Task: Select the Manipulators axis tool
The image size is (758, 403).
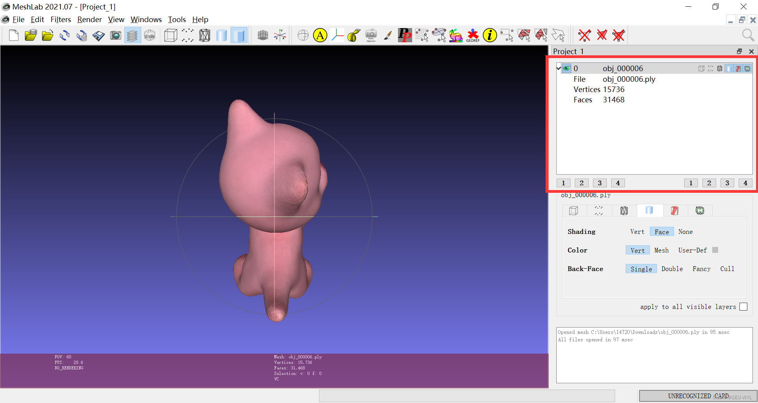Action: click(337, 36)
